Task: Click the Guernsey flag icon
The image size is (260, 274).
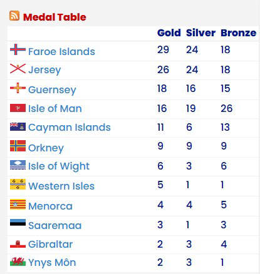Action: click(18, 88)
